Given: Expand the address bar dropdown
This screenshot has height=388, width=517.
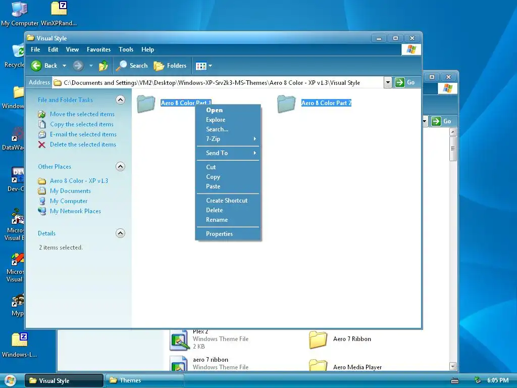Looking at the screenshot, I should 388,82.
